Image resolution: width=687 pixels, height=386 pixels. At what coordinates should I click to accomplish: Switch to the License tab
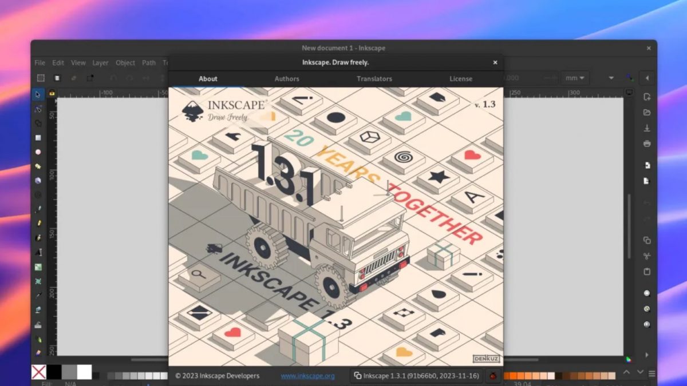(461, 79)
